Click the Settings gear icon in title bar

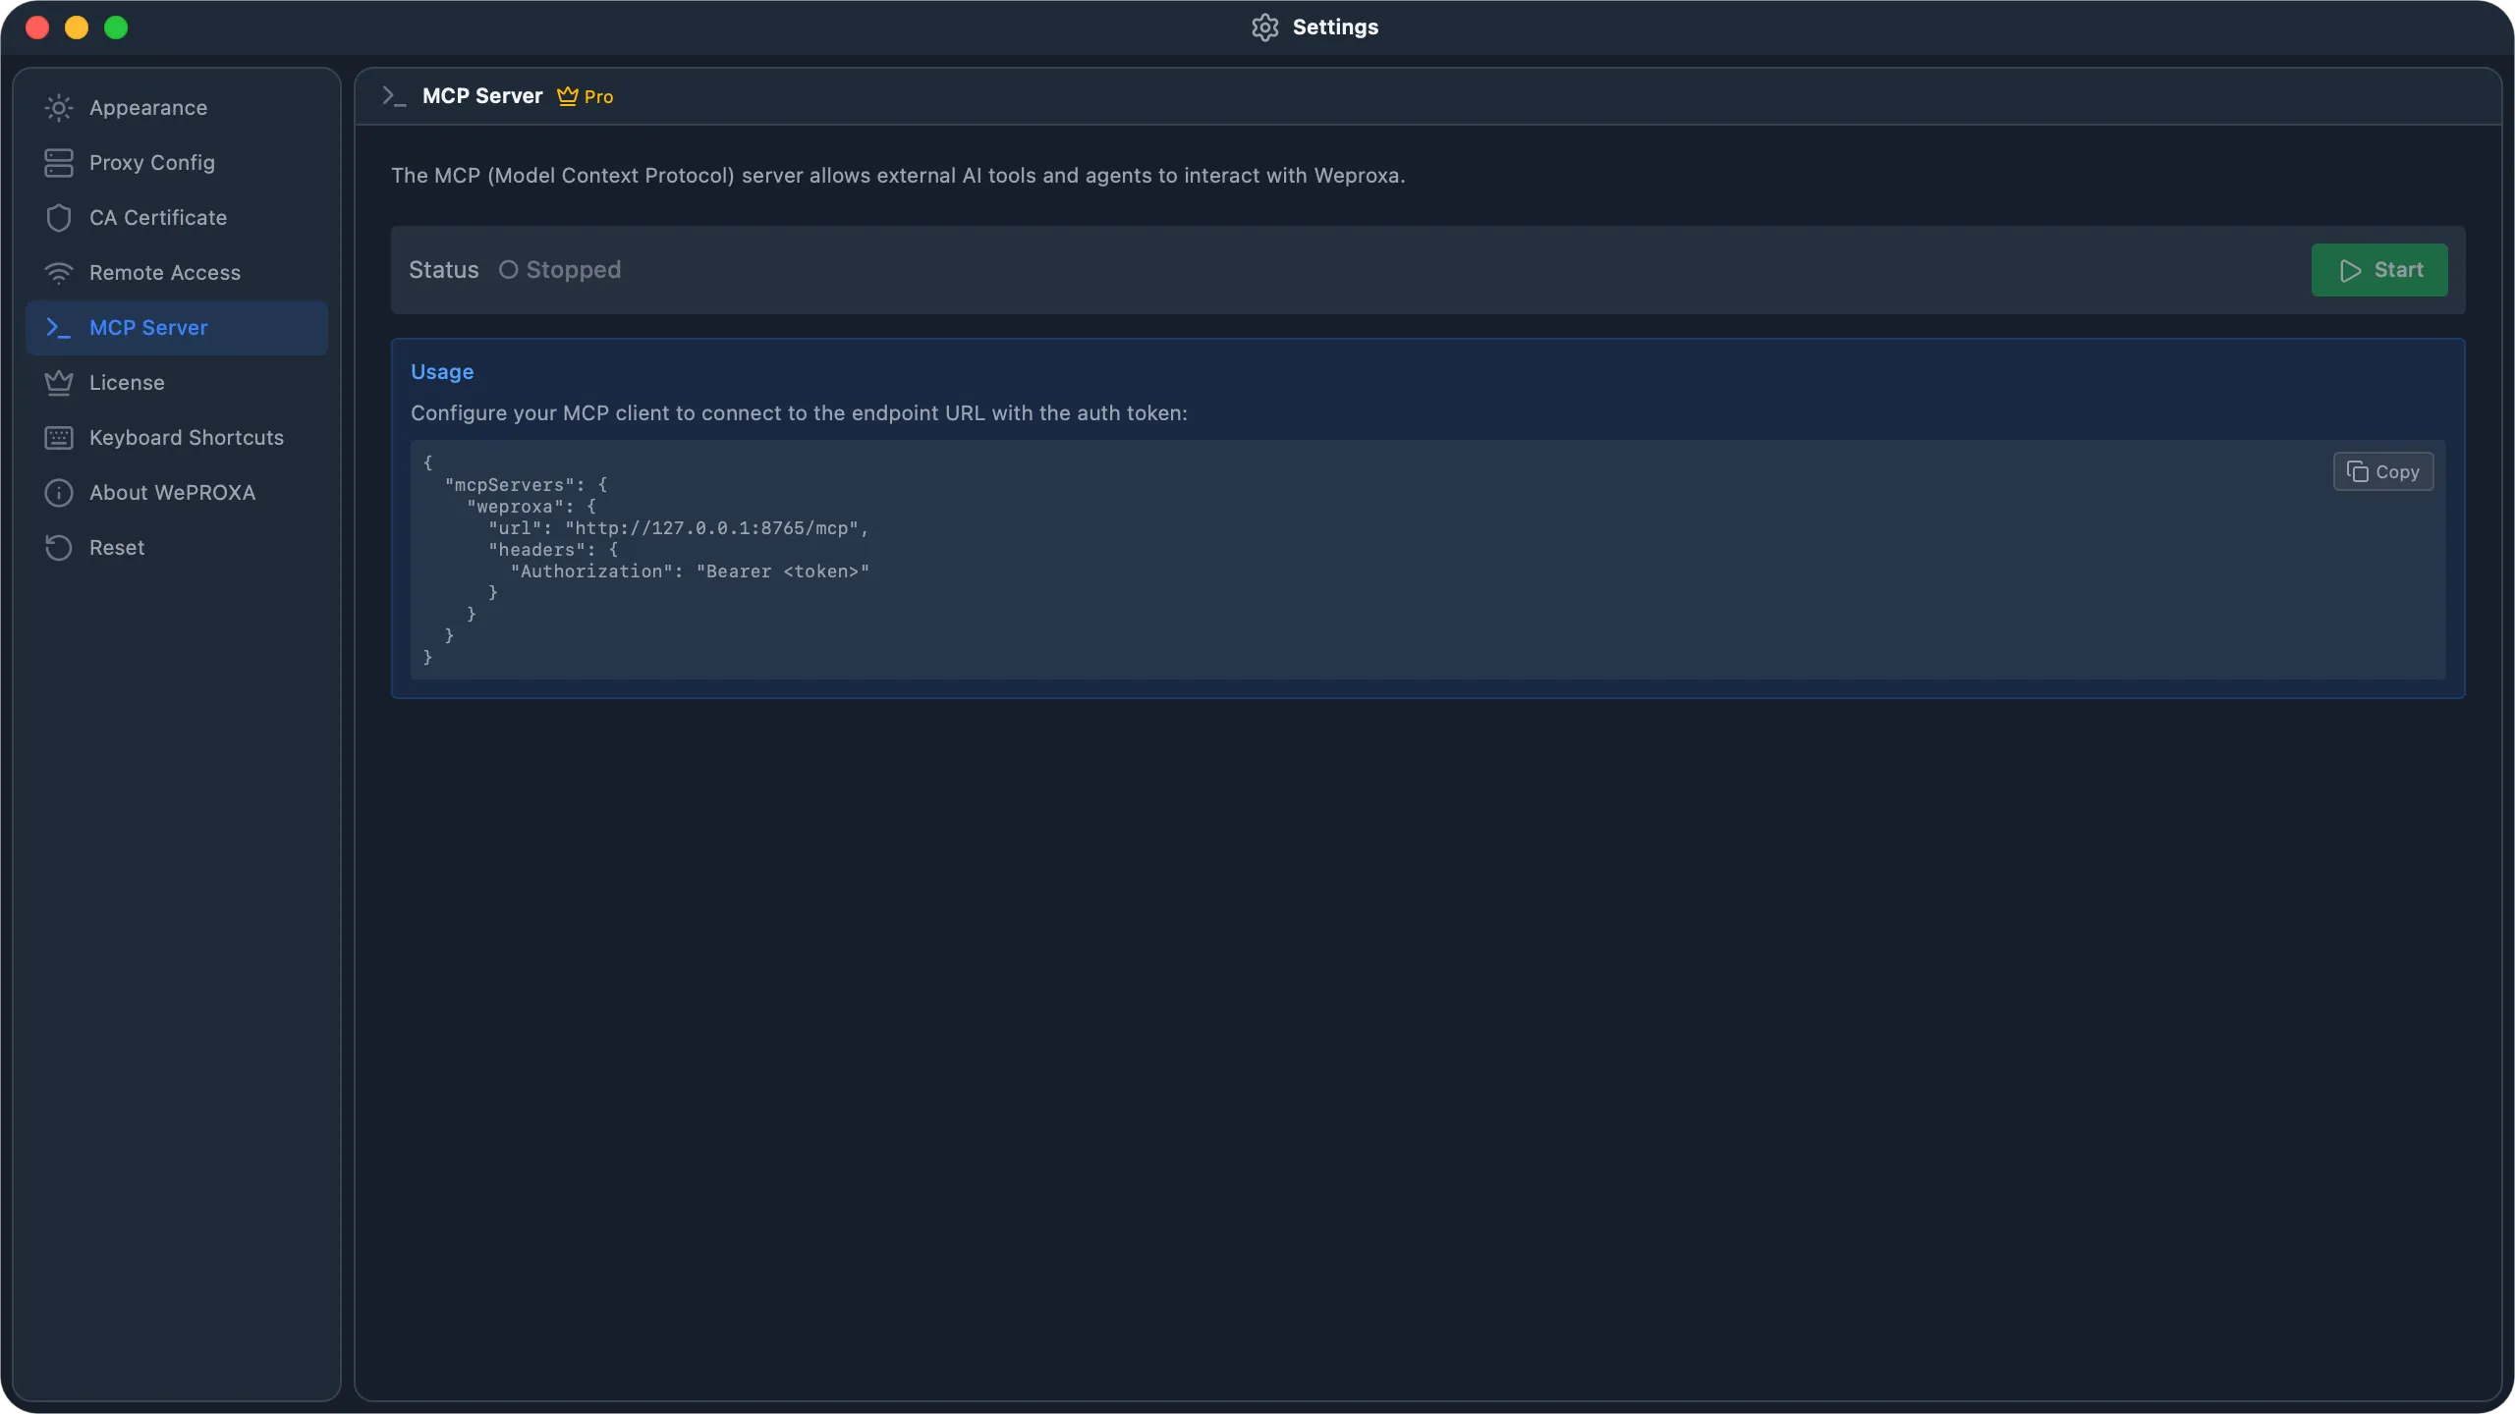point(1265,27)
